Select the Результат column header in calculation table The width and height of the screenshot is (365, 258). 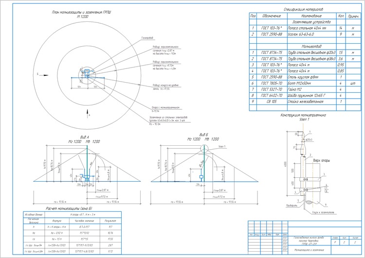[110, 221]
